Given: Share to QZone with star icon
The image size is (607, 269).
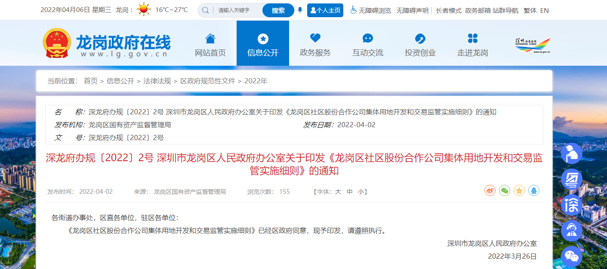Looking at the screenshot, I should pyautogui.click(x=519, y=190).
